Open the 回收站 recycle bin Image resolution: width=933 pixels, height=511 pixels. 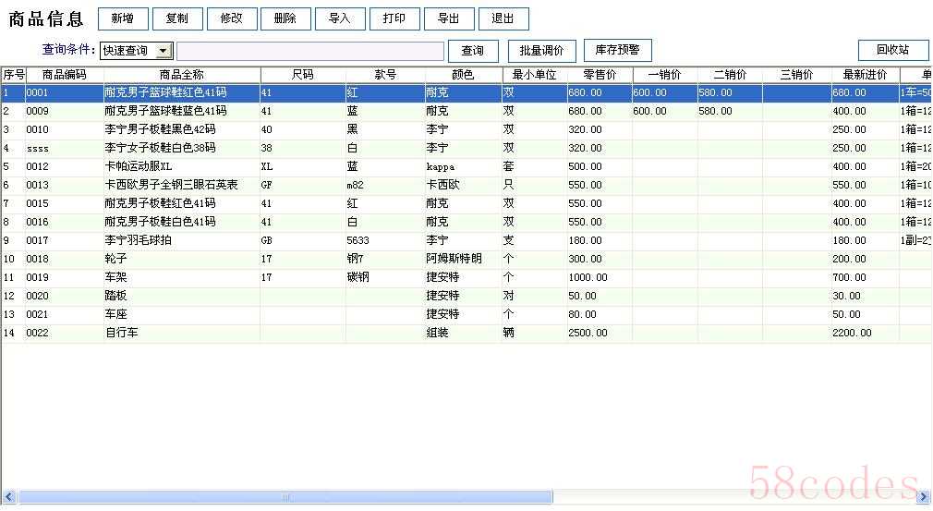click(x=892, y=50)
